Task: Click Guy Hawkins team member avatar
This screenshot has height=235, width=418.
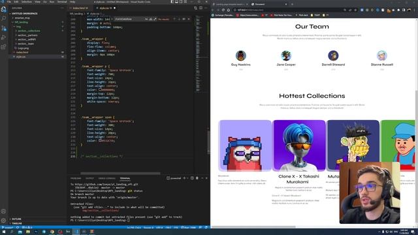Action: [241, 55]
